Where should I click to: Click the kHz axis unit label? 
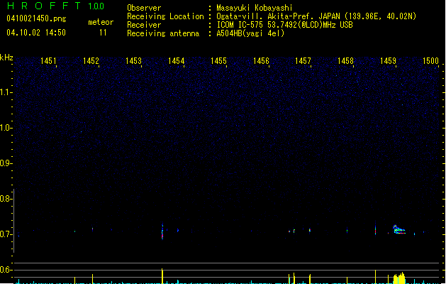6,58
